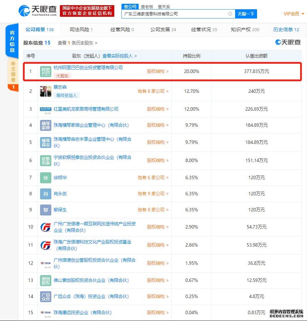This screenshot has height=321, width=307.
Task: Expand 他有 6 家公司 for 徐明华
Action: [153, 178]
